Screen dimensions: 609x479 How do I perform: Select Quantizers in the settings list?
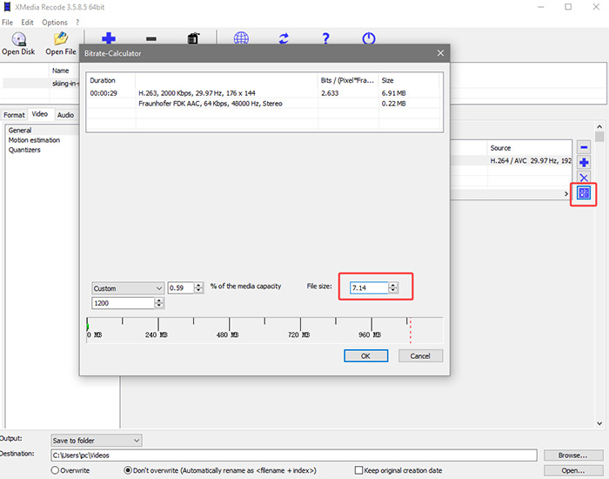[x=24, y=150]
